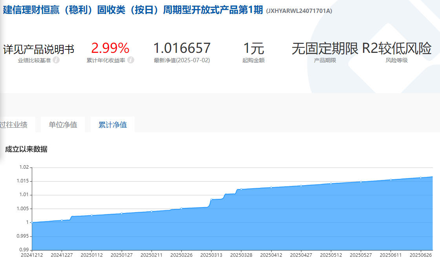Screen dimensions: 440x265
Task: Click the 产品期限 label
Action: coord(325,60)
